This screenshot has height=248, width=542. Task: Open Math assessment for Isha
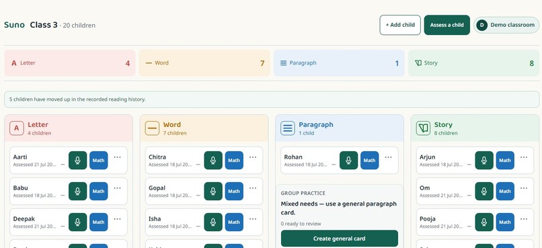pos(234,222)
